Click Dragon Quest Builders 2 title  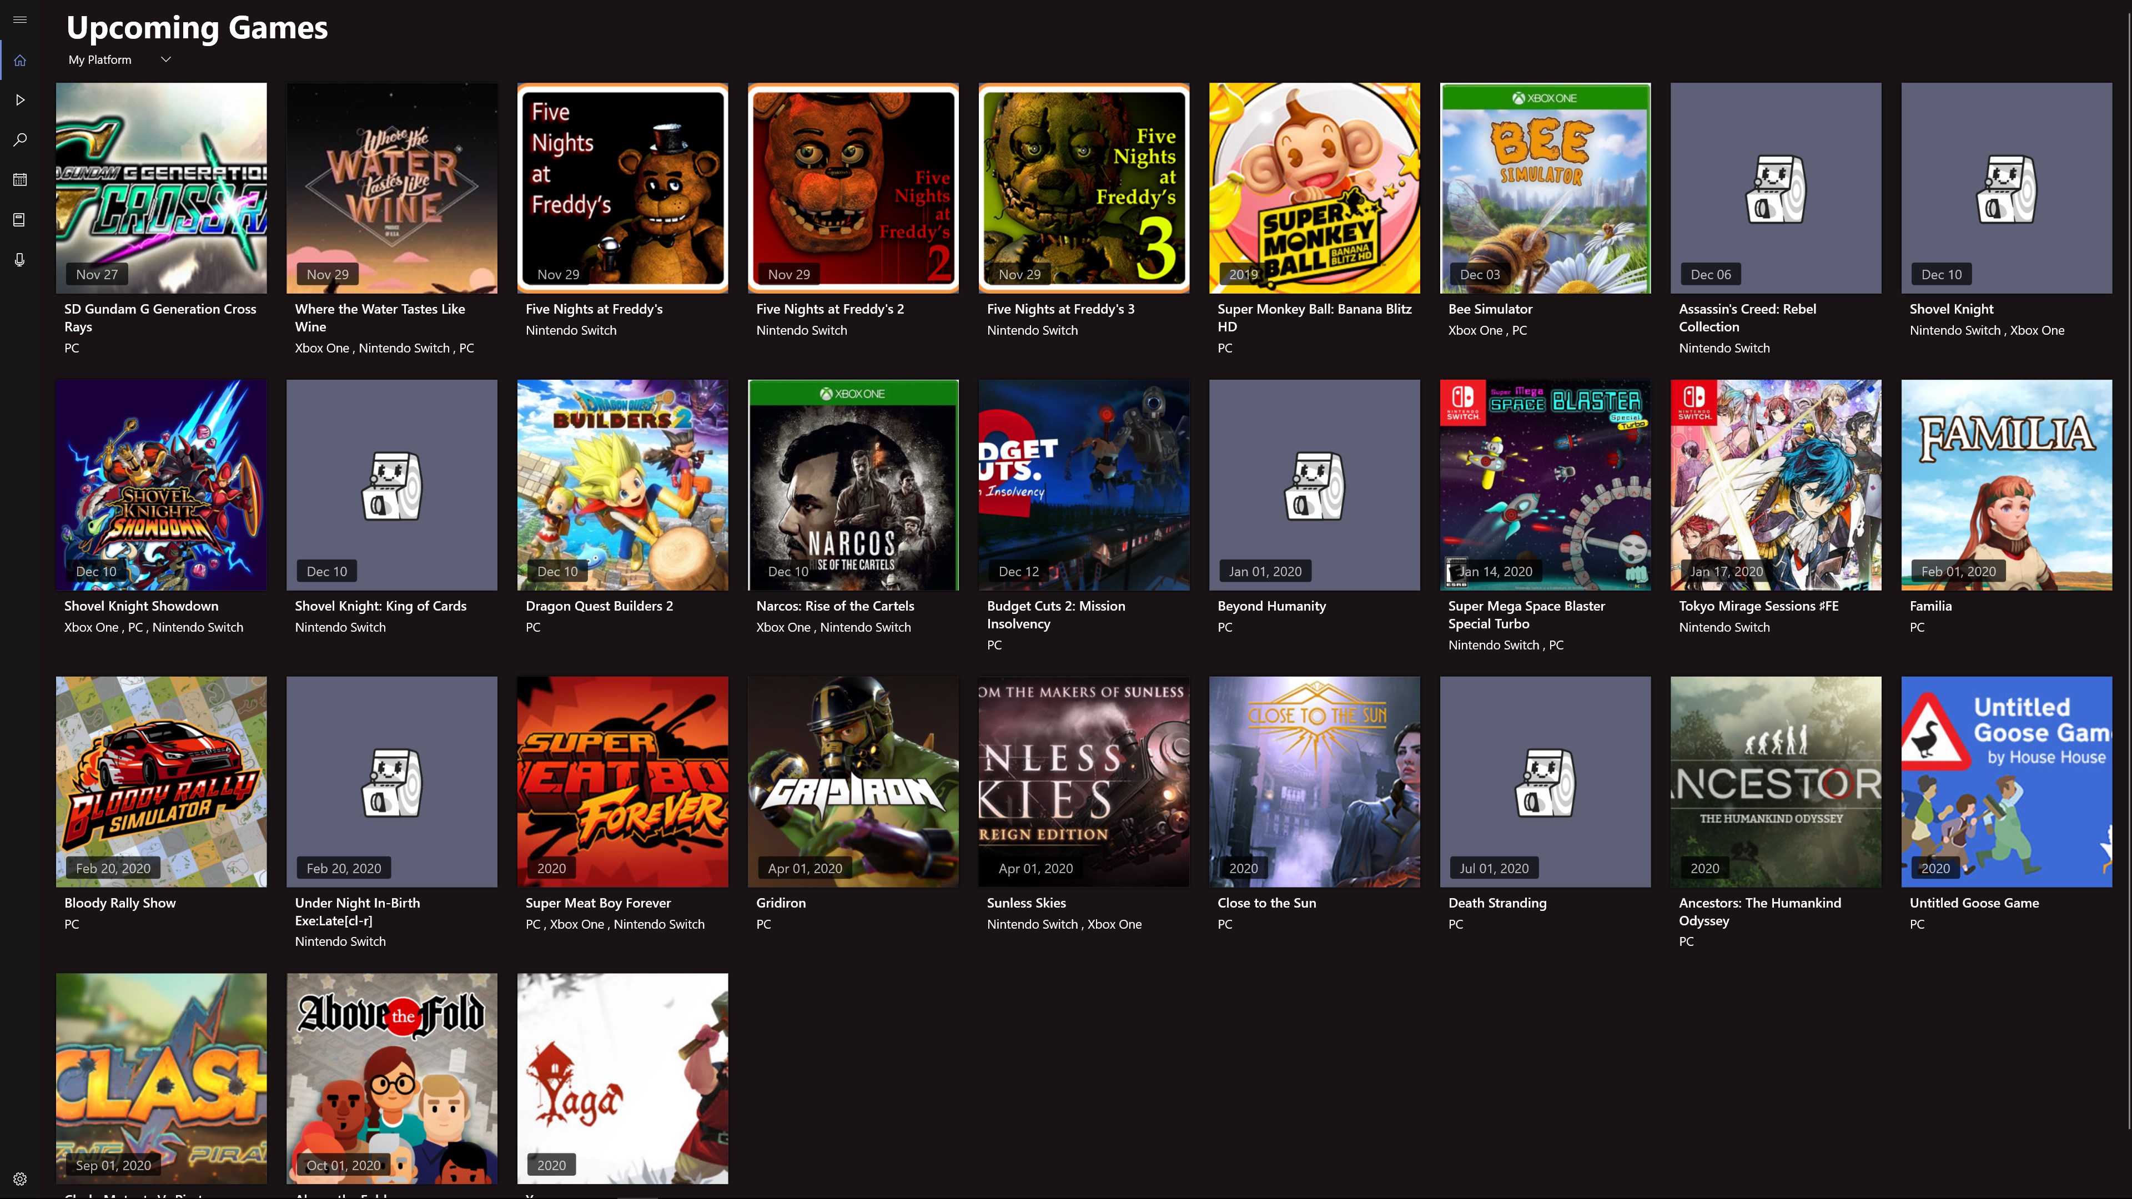(x=599, y=606)
